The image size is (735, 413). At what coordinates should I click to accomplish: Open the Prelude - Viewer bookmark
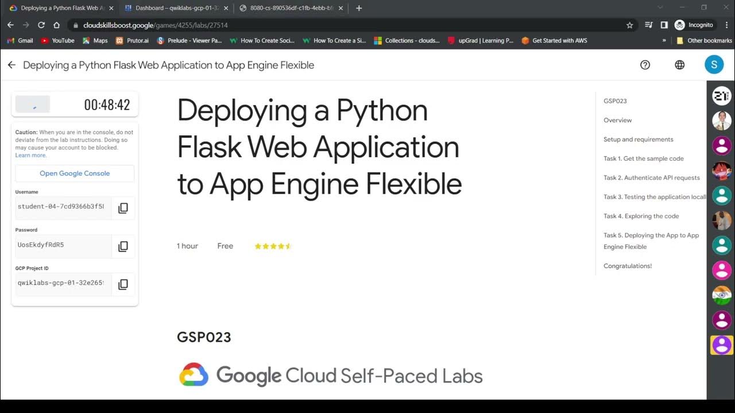click(189, 41)
